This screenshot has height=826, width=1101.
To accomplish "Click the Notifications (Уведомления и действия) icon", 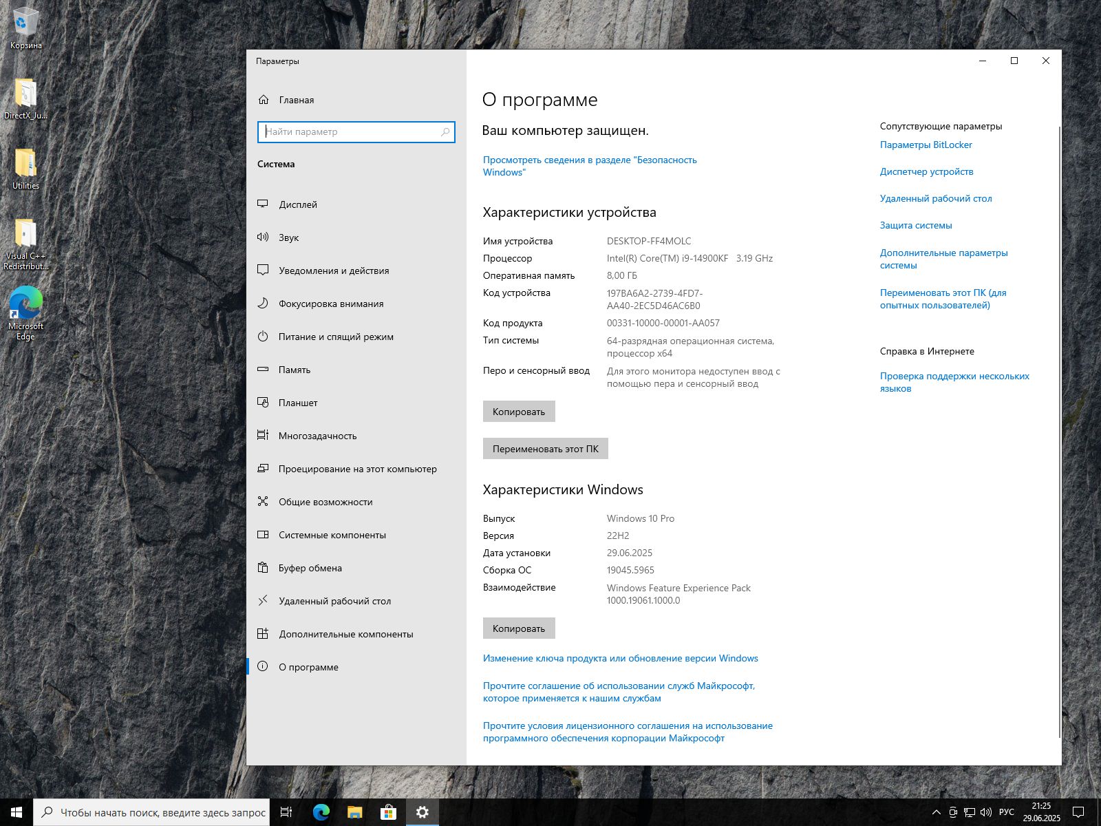I will pyautogui.click(x=263, y=271).
